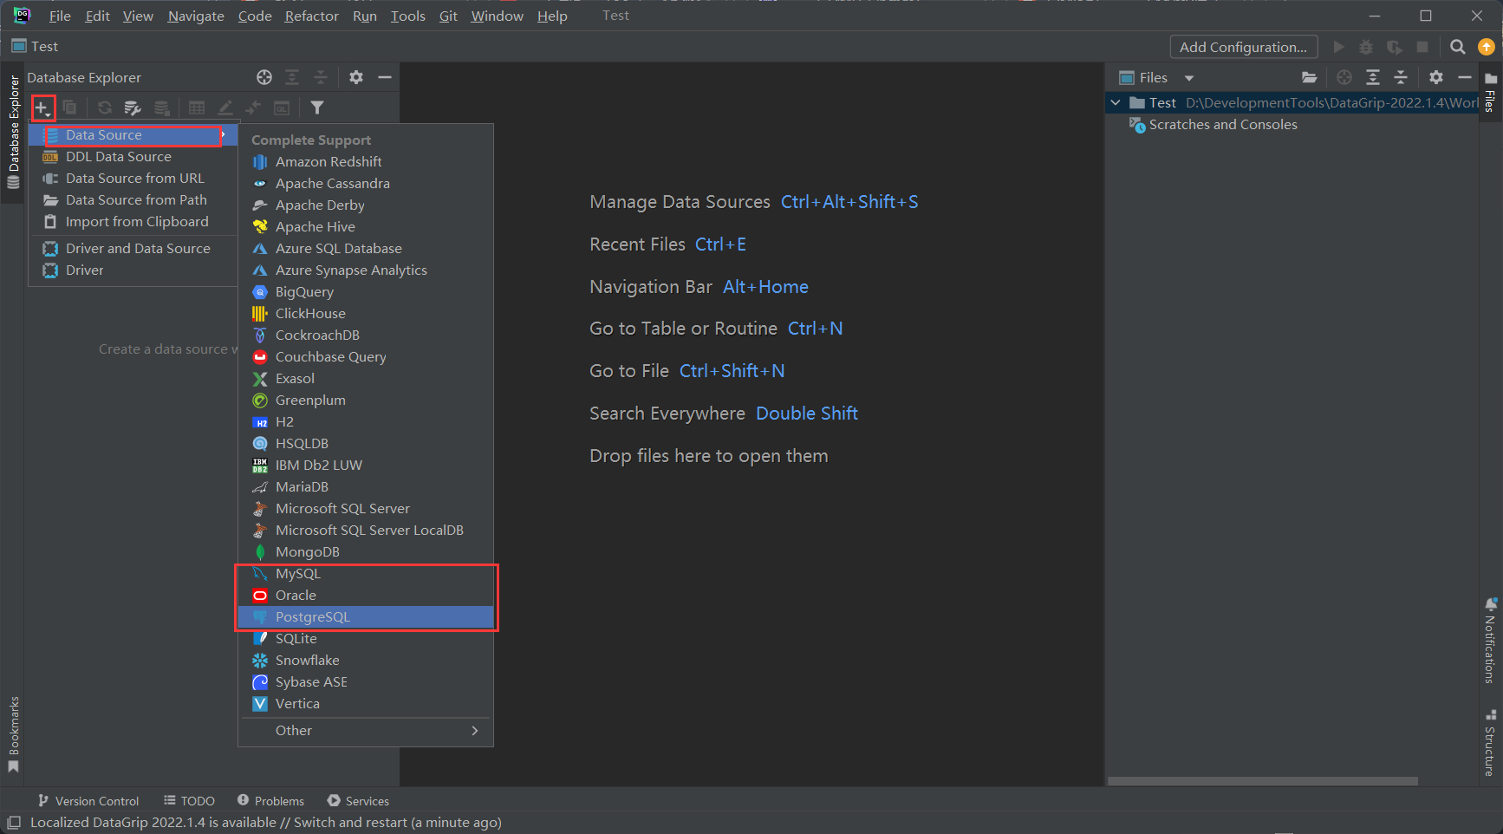Collapse the Test project tree node
Viewport: 1503px width, 834px height.
pyautogui.click(x=1116, y=102)
